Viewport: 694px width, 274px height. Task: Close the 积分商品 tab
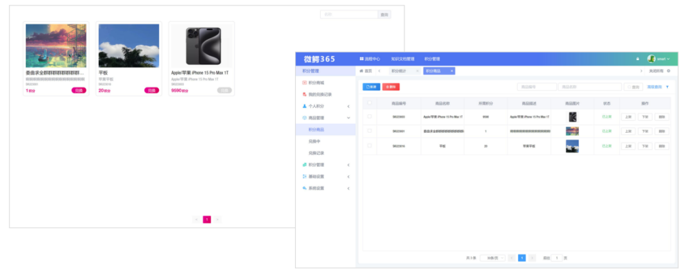tap(452, 71)
